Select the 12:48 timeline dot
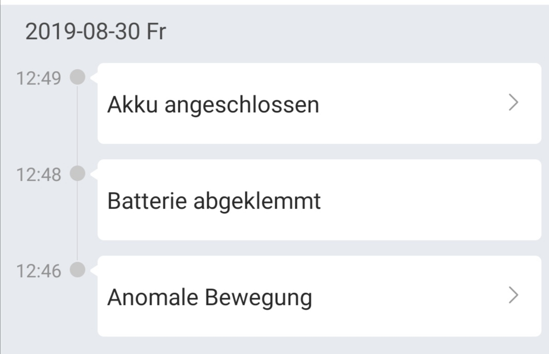This screenshot has width=549, height=354. [x=77, y=174]
